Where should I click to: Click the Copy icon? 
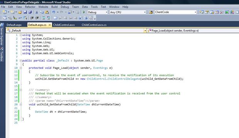[x=42, y=12]
